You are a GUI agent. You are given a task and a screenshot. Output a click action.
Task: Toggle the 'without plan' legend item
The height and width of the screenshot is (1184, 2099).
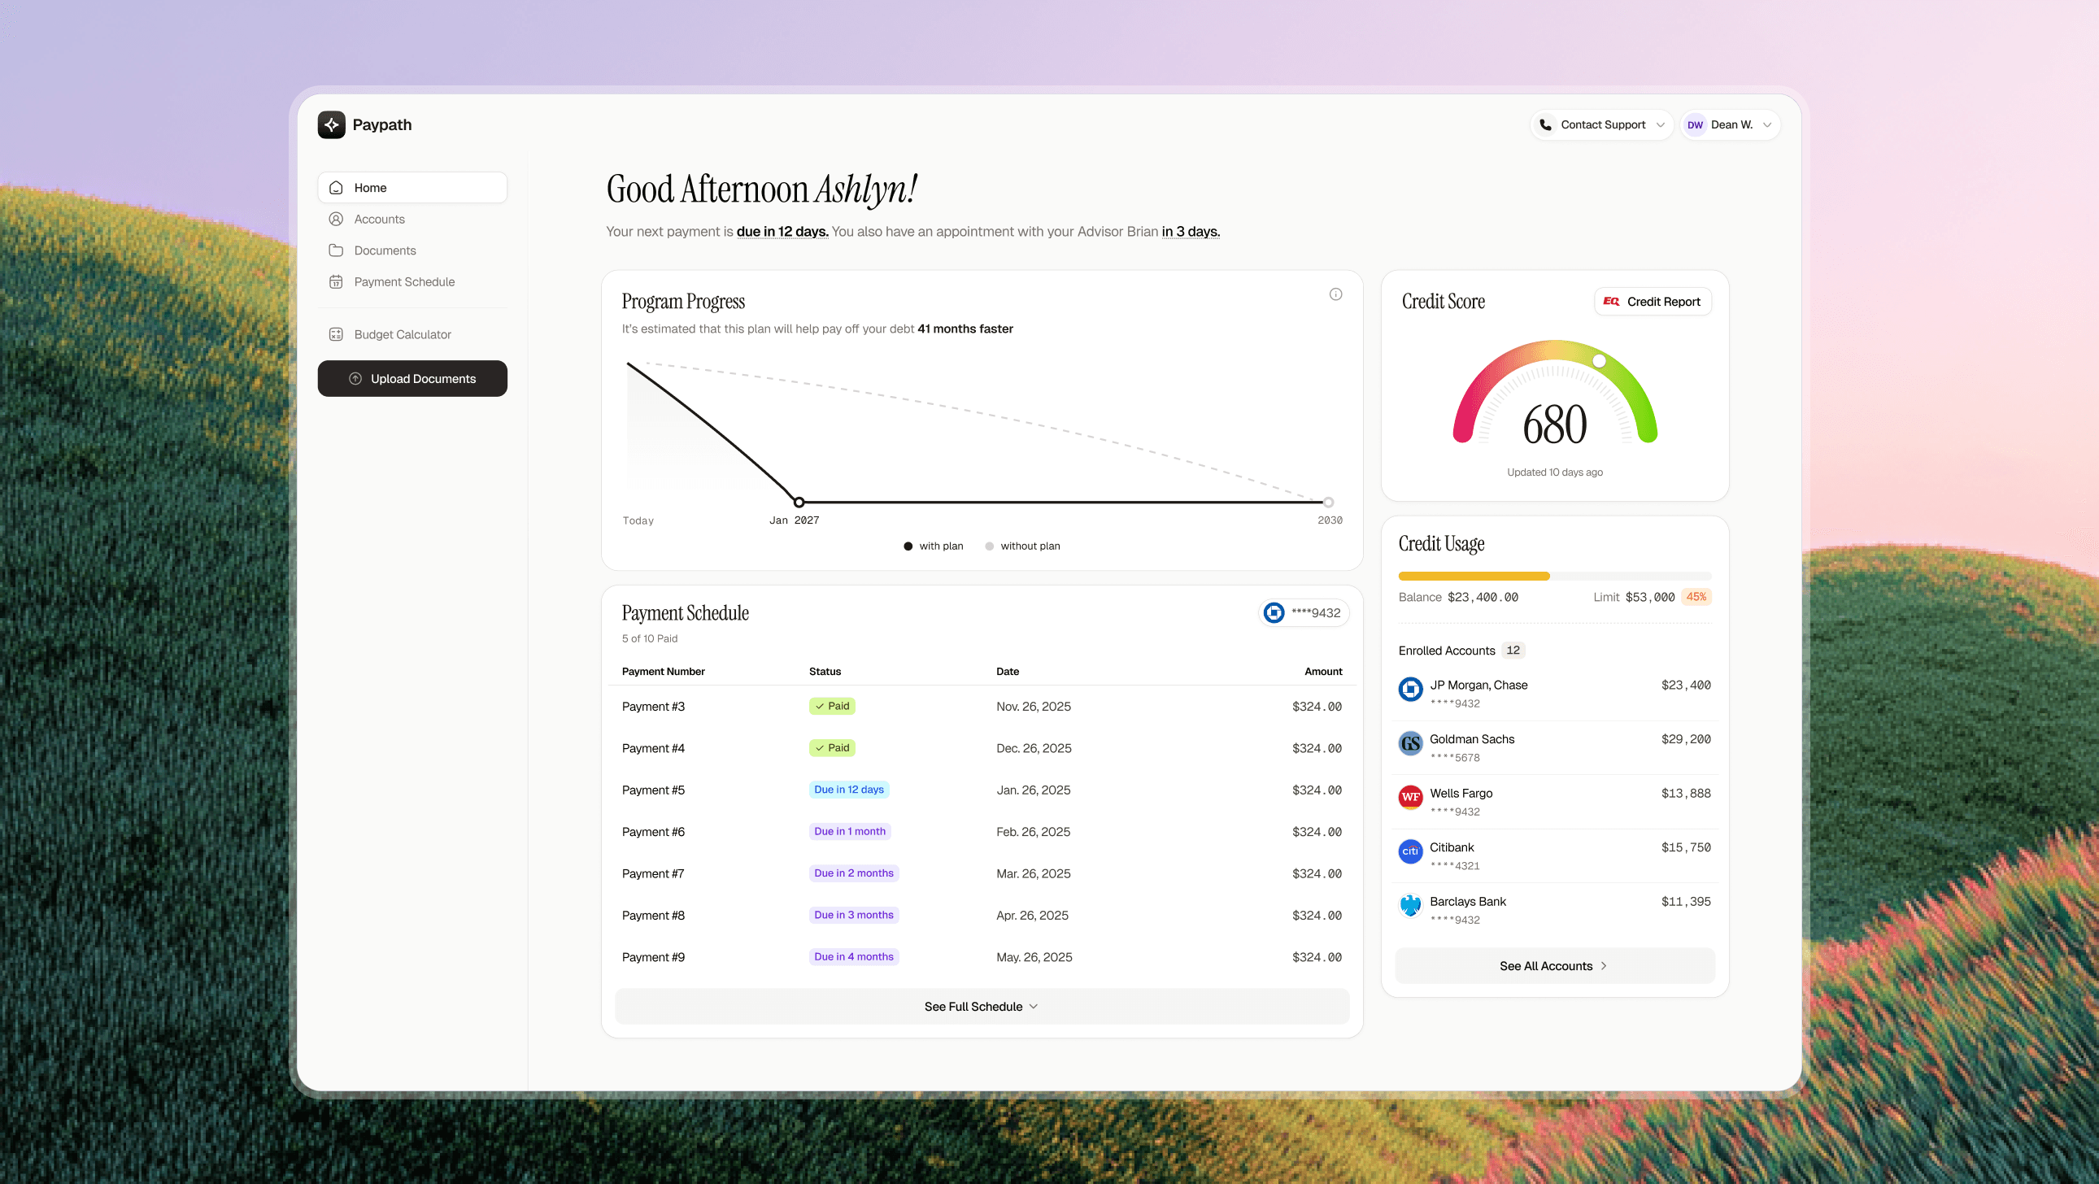click(x=1022, y=546)
